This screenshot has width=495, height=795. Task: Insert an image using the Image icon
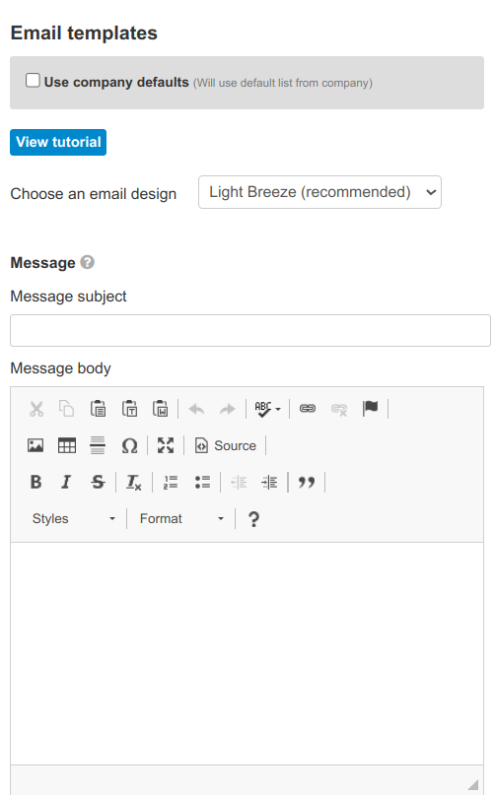[35, 445]
